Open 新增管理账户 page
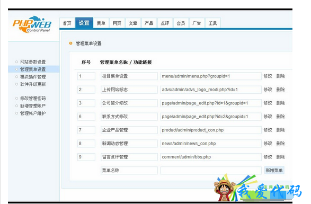Viewport: 311px width, 204px height. [x=33, y=106]
